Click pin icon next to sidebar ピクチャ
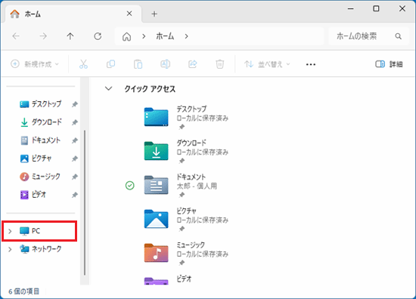Viewport: 416px width, 299px height. (x=75, y=159)
